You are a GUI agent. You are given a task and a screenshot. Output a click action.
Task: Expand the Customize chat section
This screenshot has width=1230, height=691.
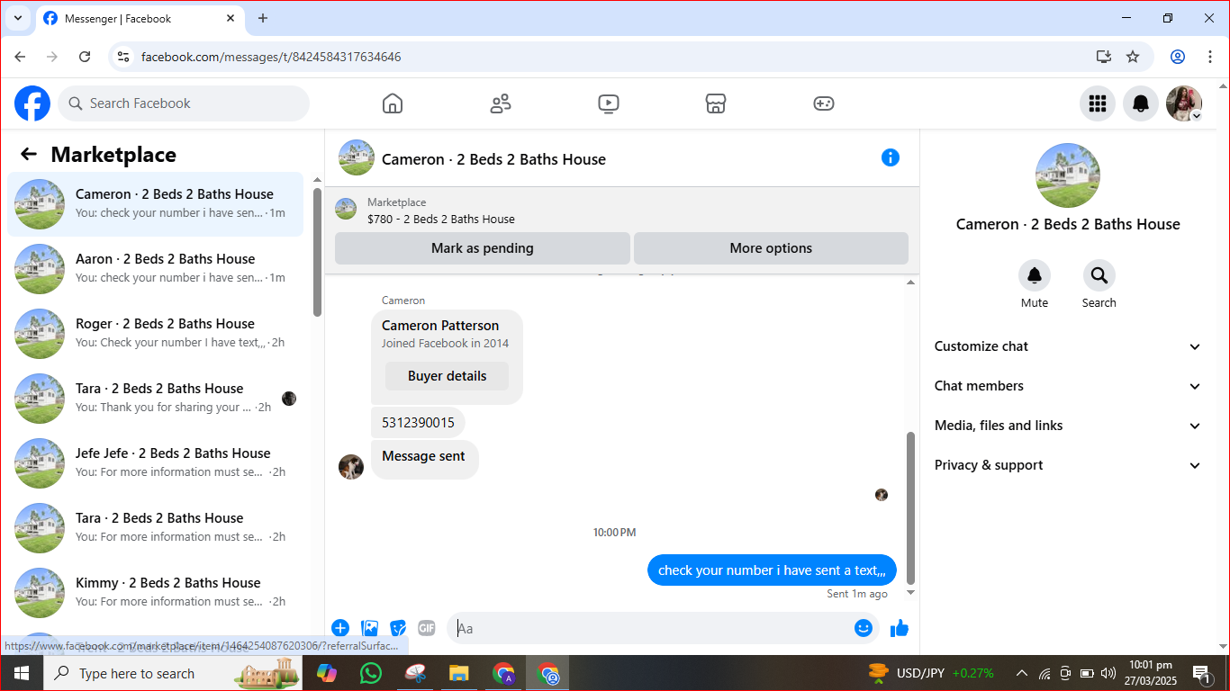point(1069,346)
